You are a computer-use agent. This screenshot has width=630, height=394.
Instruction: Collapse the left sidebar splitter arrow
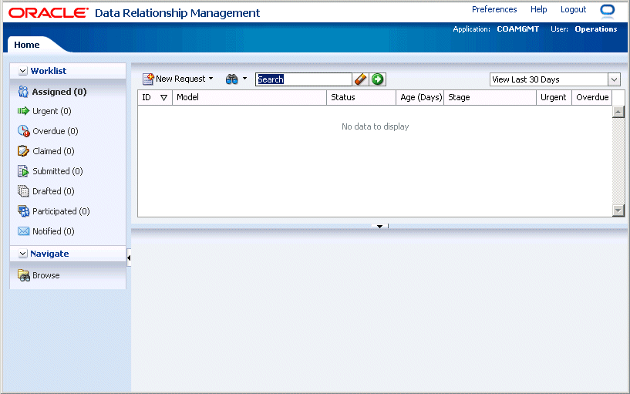(x=129, y=258)
